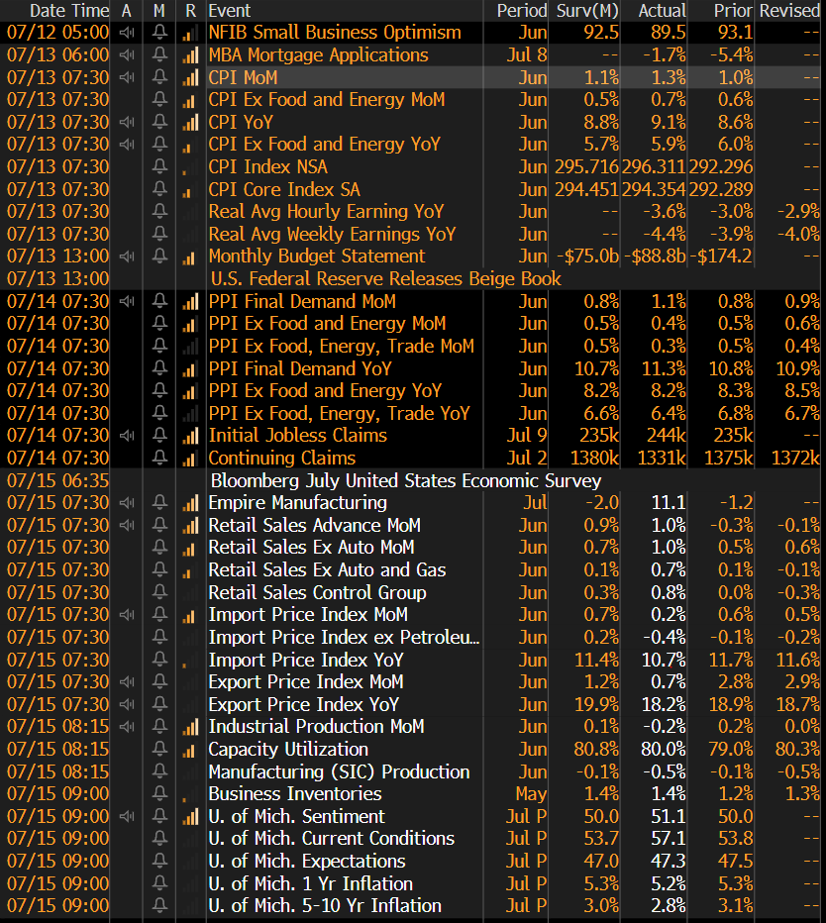Toggle the alert bell for CPI MoM
This screenshot has width=826, height=923.
coord(159,77)
